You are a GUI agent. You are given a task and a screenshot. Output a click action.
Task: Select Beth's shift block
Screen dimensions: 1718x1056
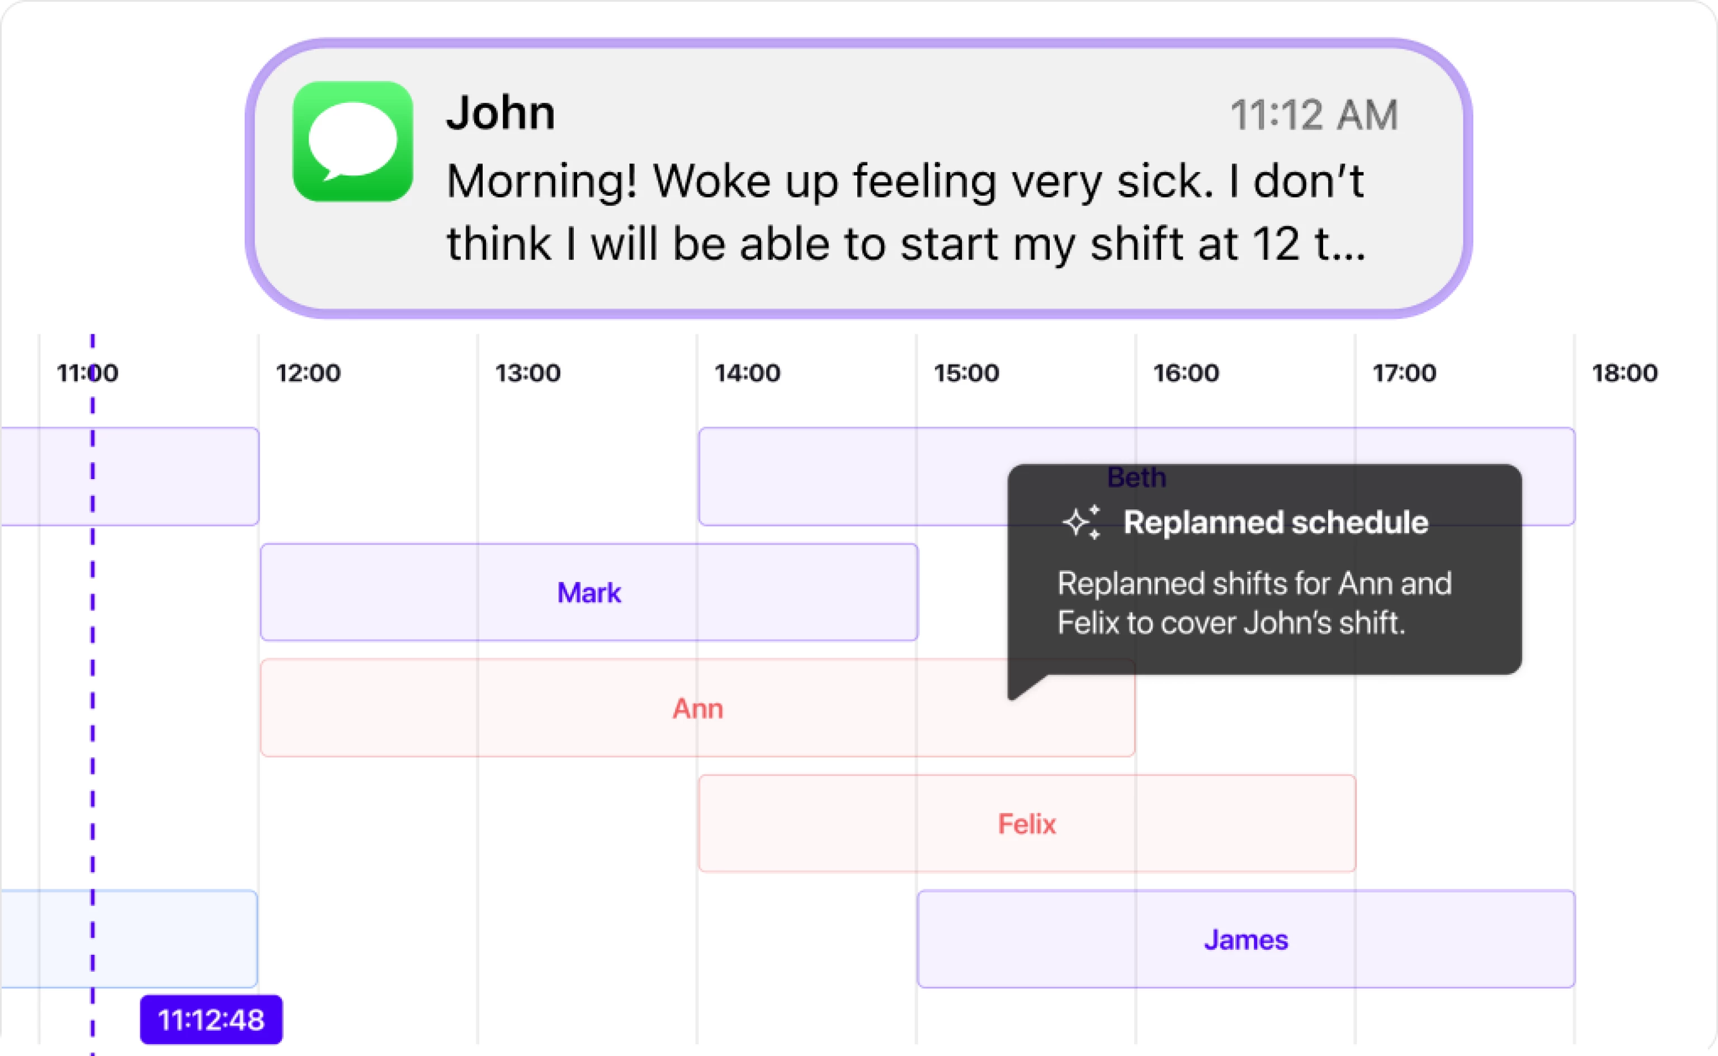pyautogui.click(x=852, y=476)
